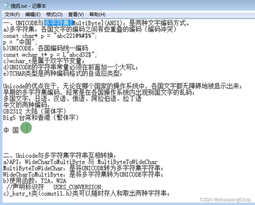Click the line WideCharToMultiByte：是将多字符集转为UNICODE字符串
Screen dimensions: 255x205
(x=83, y=174)
